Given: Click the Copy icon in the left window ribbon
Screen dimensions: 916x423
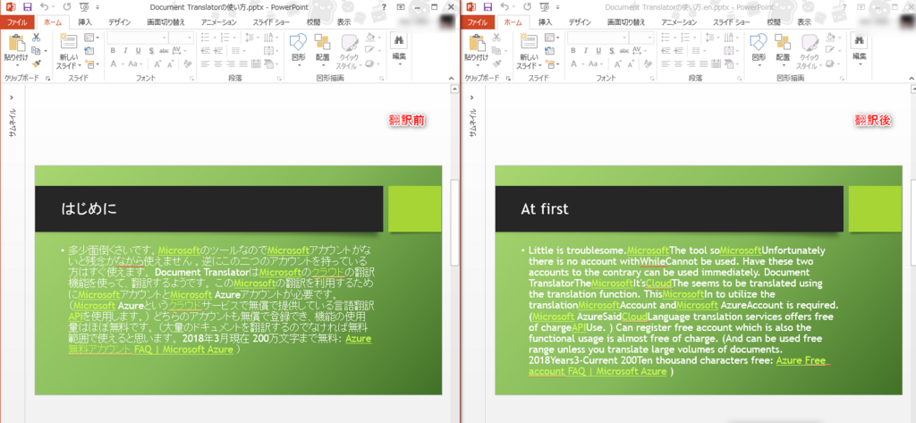Looking at the screenshot, I should [36, 50].
